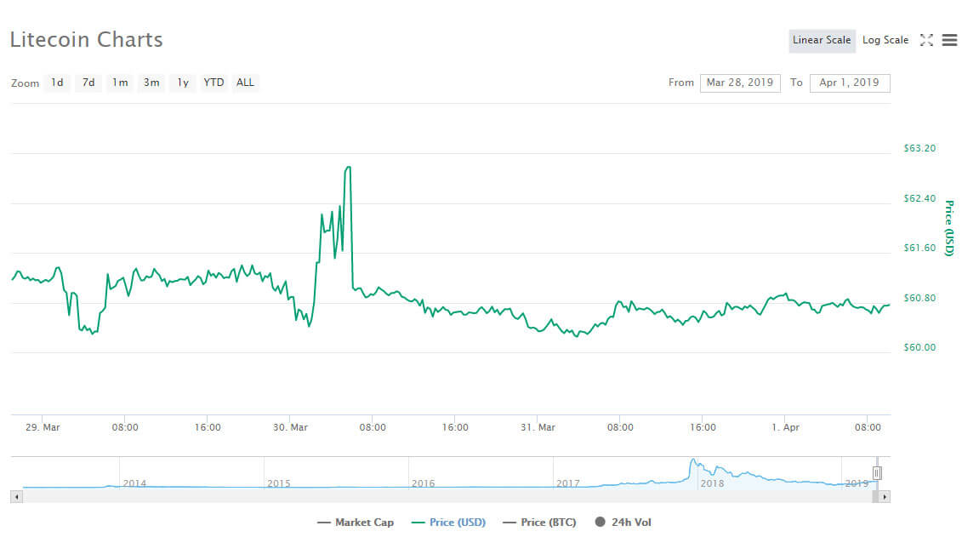The image size is (962, 537).
Task: Toggle fullscreen chart view icon
Action: coord(926,40)
